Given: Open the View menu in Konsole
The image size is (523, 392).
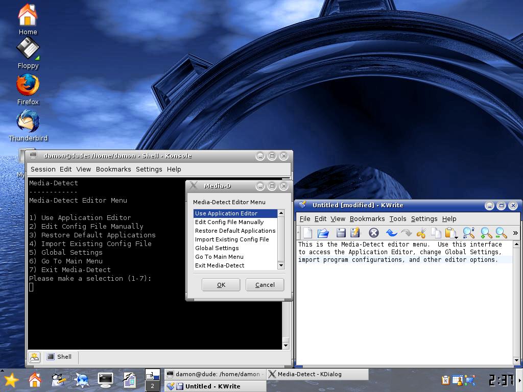Looking at the screenshot, I should pos(83,169).
